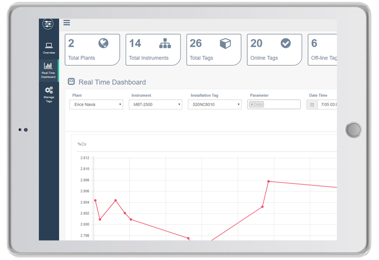Open the Total Plants card
This screenshot has width=379, height=260.
tap(92, 50)
